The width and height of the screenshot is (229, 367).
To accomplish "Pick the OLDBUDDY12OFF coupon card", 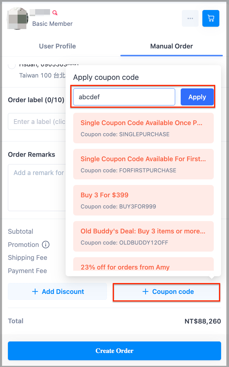I will pos(143,236).
